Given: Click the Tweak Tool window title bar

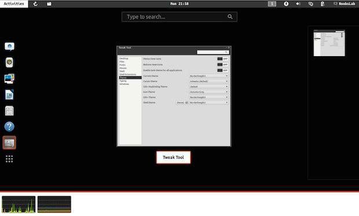Looking at the screenshot, I should pyautogui.click(x=174, y=47).
